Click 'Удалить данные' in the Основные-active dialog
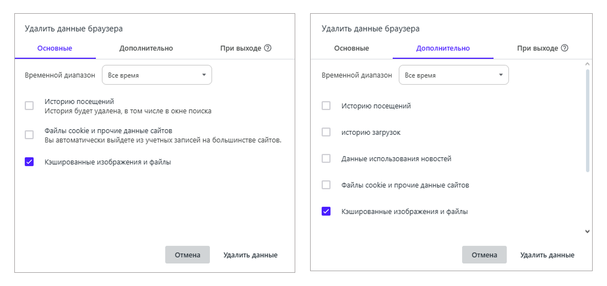This screenshot has width=607, height=286. pos(250,255)
